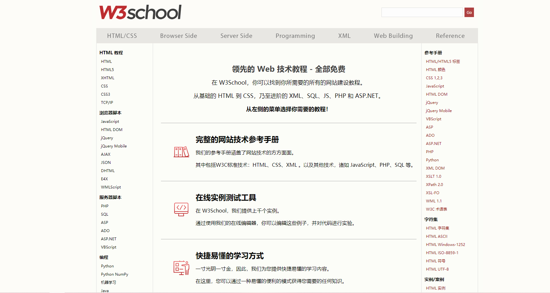Open CSS 1,2,3 reference link
The width and height of the screenshot is (550, 293).
434,78
